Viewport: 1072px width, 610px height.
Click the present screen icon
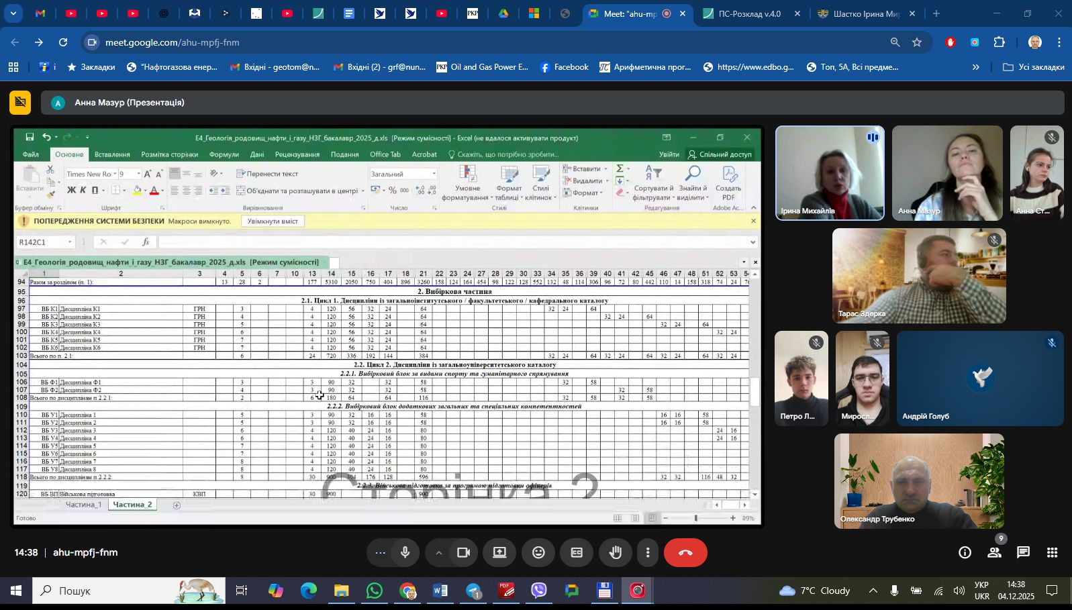tap(499, 552)
